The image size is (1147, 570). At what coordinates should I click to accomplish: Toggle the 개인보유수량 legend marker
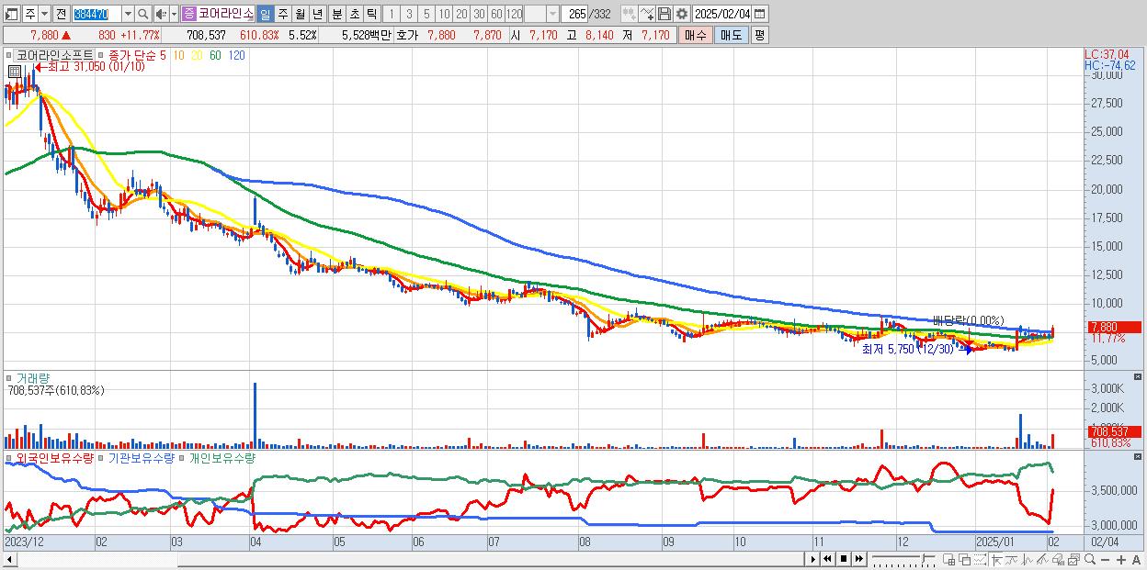pos(183,457)
